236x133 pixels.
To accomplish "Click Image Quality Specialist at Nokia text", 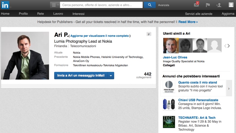I will (183, 61).
